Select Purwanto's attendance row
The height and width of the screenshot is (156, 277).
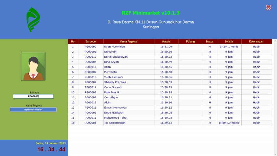tap(170, 72)
